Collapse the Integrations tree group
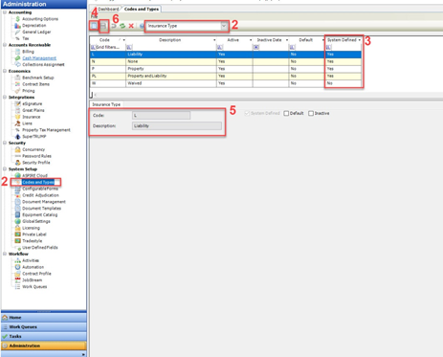 [5, 98]
